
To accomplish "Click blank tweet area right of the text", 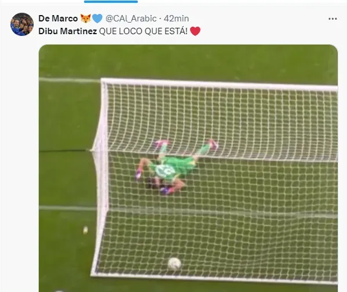I will 265,31.
